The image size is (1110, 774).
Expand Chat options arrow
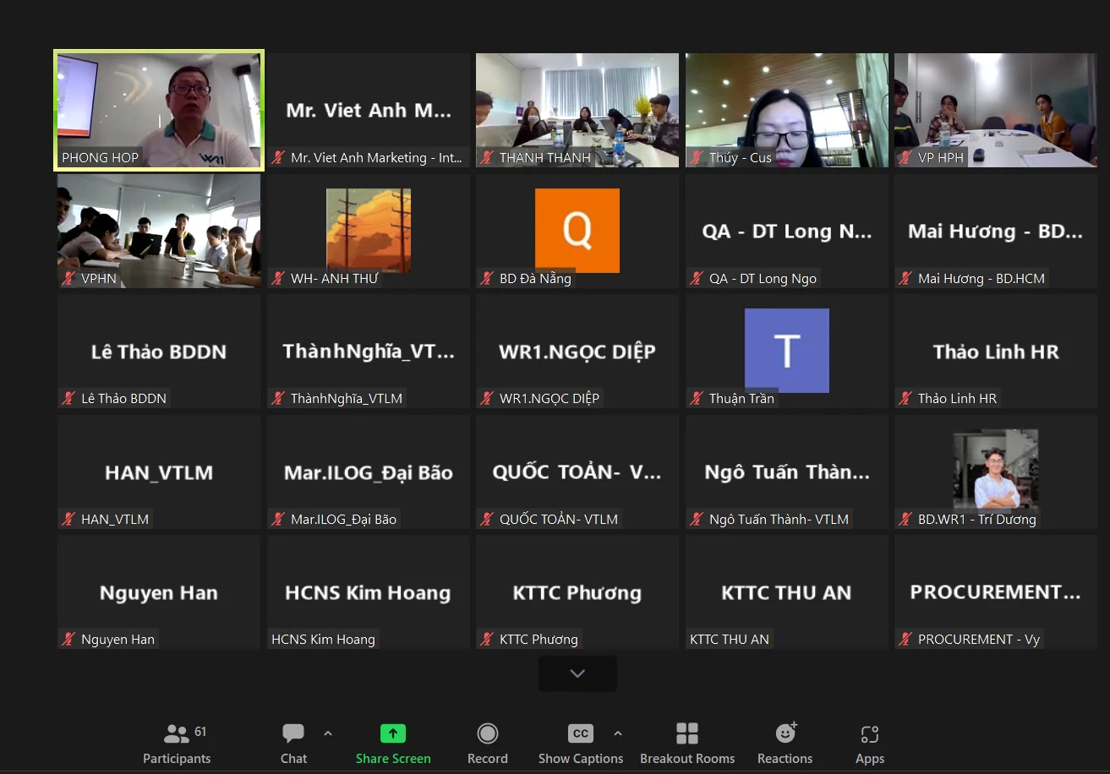328,733
